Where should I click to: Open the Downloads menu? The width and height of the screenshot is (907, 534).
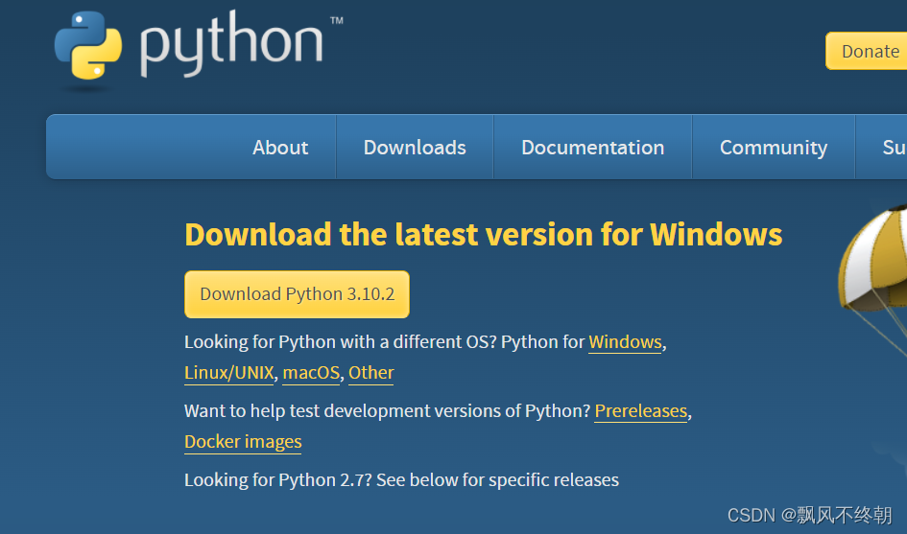(415, 148)
